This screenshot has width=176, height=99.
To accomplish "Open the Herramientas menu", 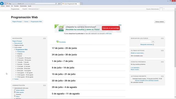I will tap(23, 6).
